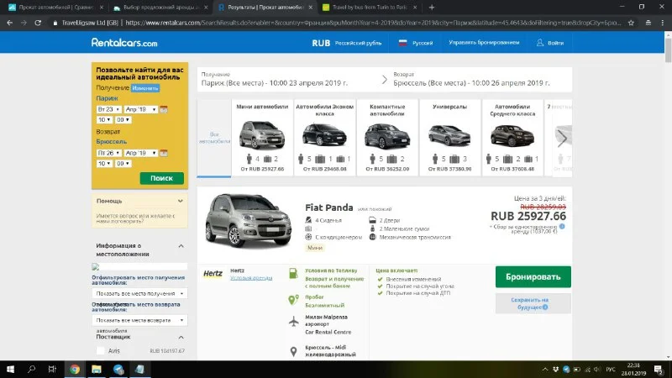Open the return month dropdown Апр '19
The image size is (672, 378).
(139, 153)
